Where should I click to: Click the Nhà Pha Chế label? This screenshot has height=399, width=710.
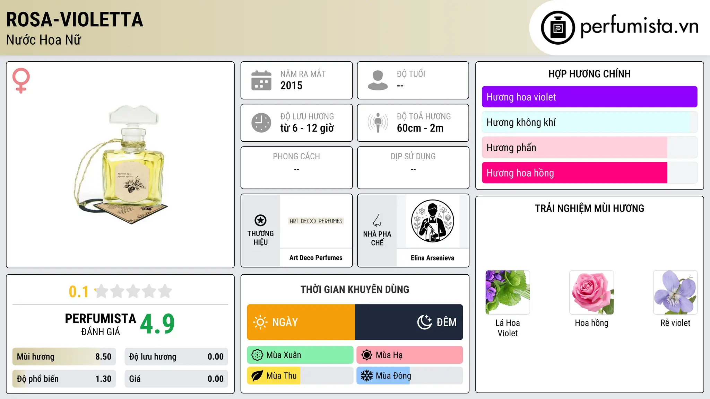click(x=377, y=238)
